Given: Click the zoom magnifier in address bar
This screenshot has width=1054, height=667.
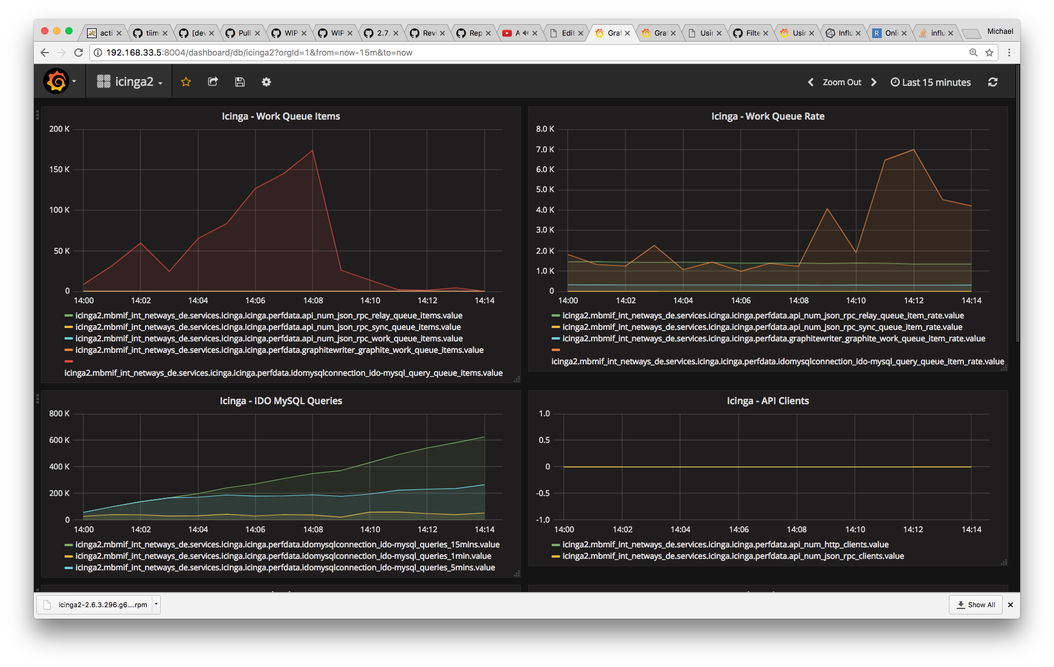Looking at the screenshot, I should (x=974, y=53).
